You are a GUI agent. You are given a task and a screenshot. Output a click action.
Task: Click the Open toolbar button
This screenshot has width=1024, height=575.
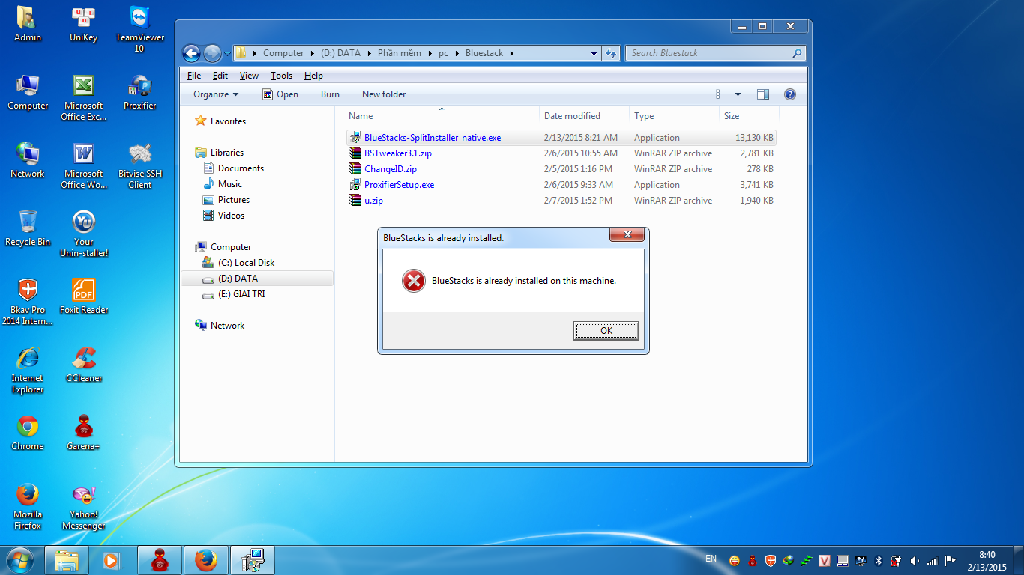click(280, 94)
